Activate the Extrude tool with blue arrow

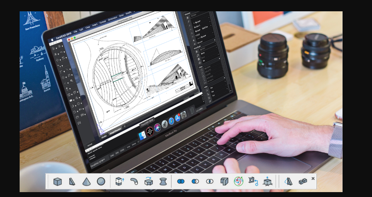pos(119,182)
